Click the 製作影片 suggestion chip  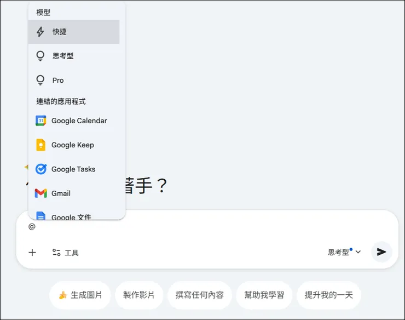click(x=139, y=295)
